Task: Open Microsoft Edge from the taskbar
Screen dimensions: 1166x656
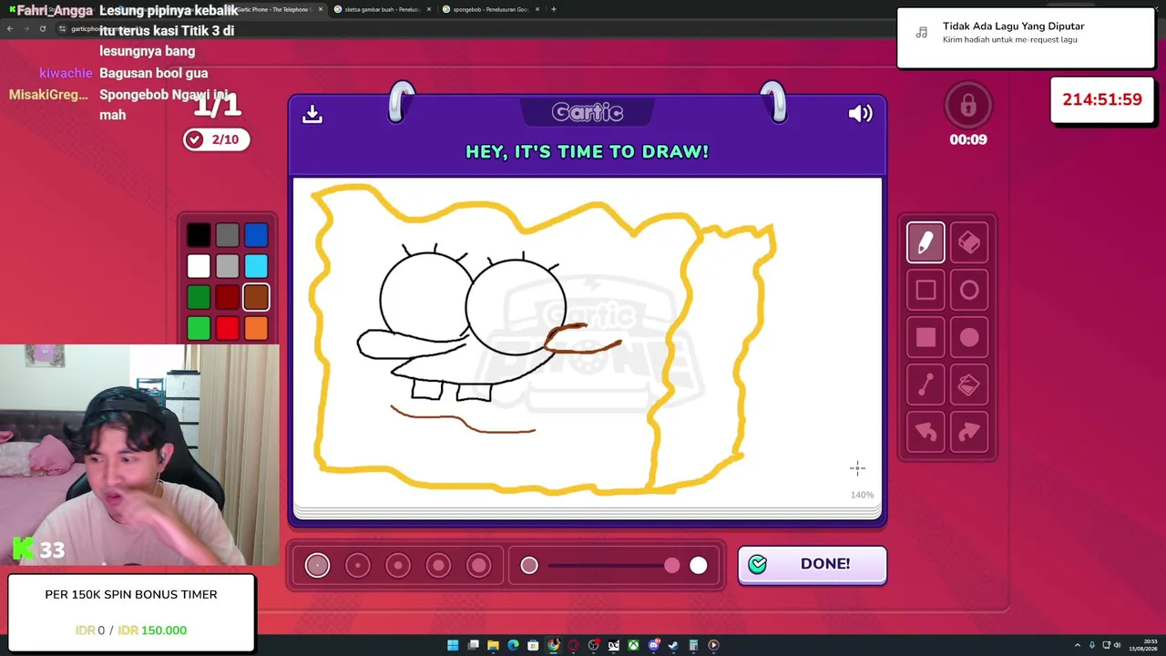Action: (x=513, y=645)
